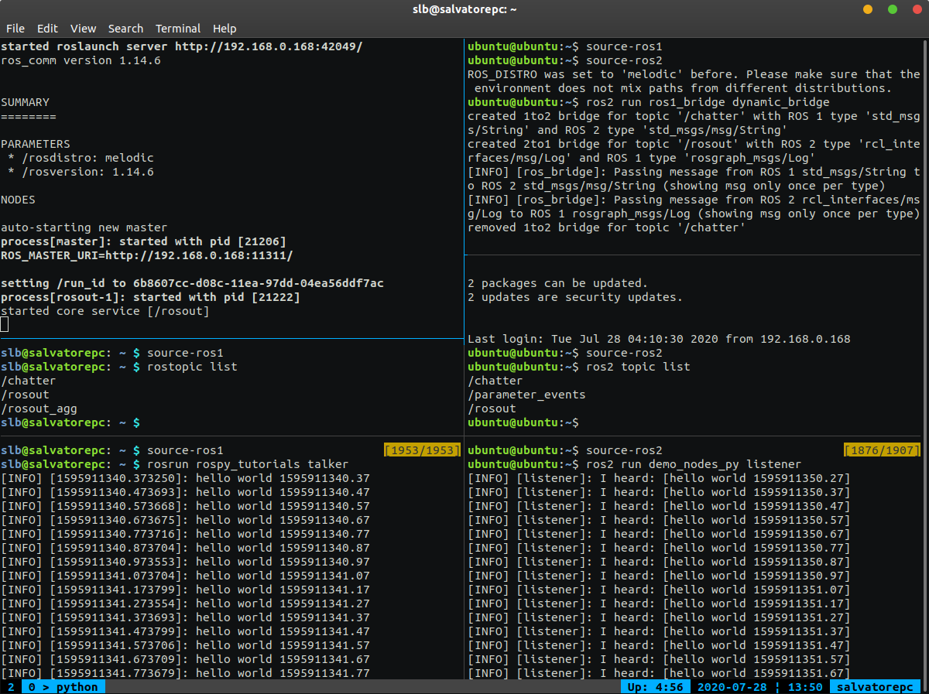The height and width of the screenshot is (694, 929).
Task: Click the 'PARAMETERS' heading in roscore pane
Action: 36,144
